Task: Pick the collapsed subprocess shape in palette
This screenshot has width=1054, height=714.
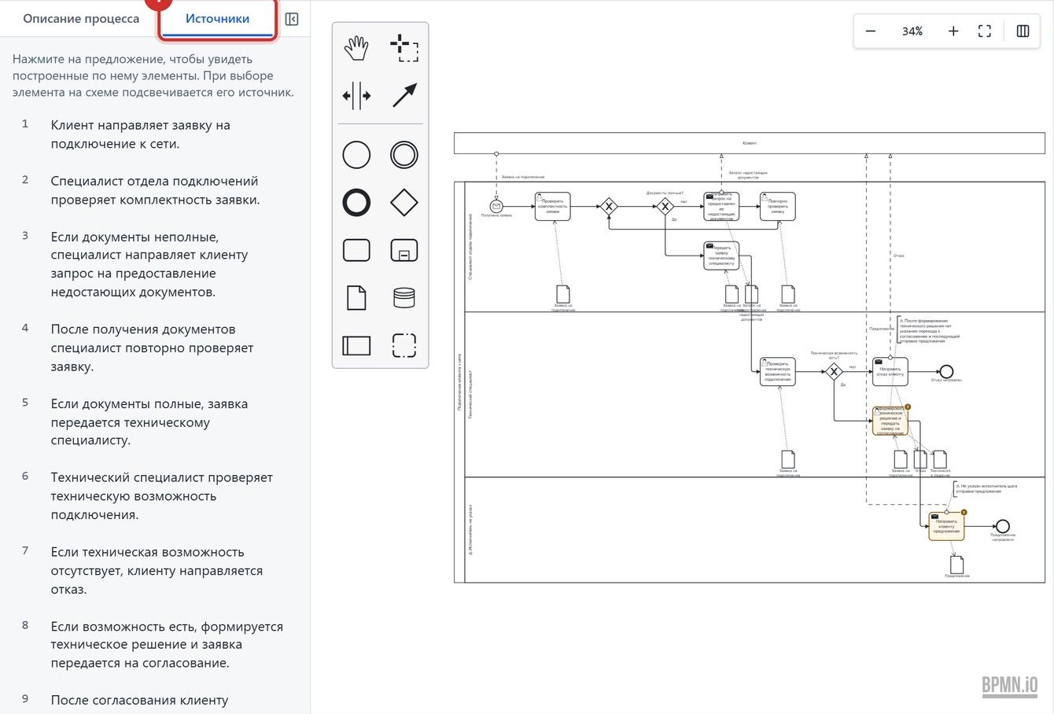Action: coord(404,250)
